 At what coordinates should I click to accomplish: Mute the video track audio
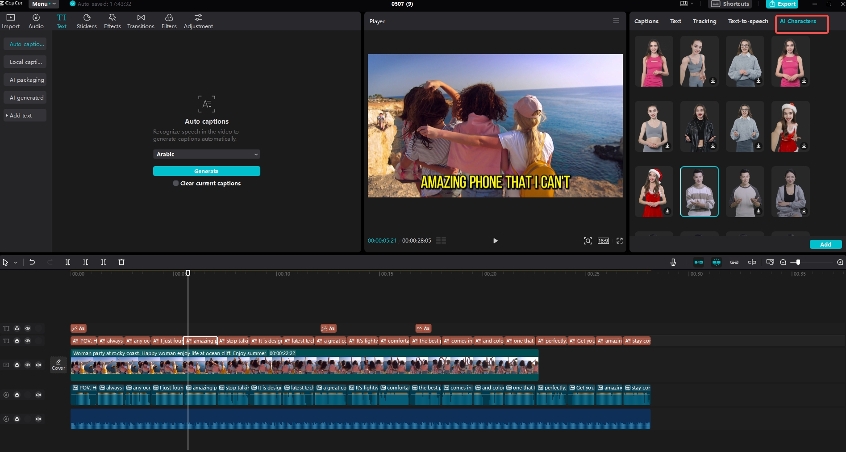38,365
